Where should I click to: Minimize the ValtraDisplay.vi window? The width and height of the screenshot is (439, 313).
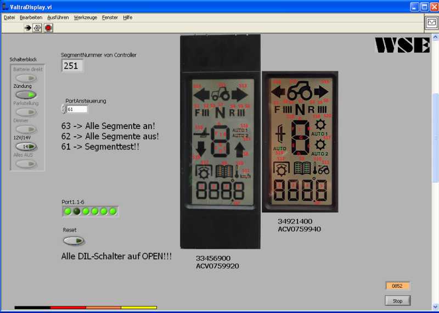point(415,7)
